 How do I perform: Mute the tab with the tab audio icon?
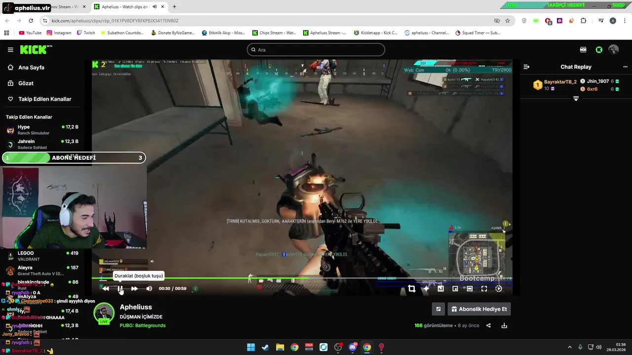coord(155,7)
